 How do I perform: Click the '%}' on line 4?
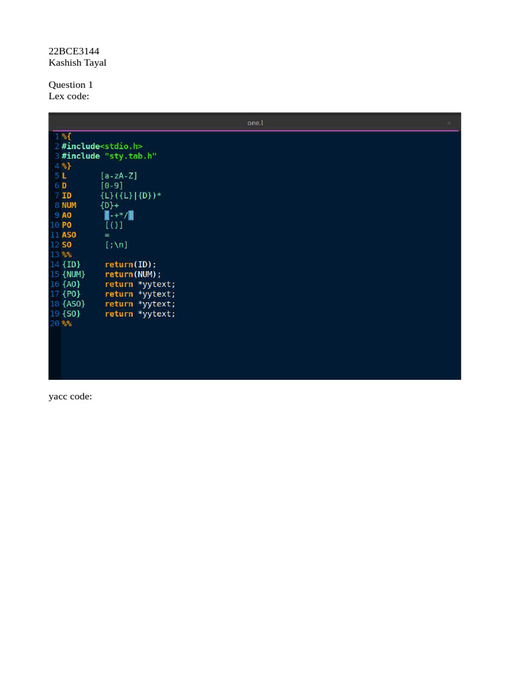(66, 165)
